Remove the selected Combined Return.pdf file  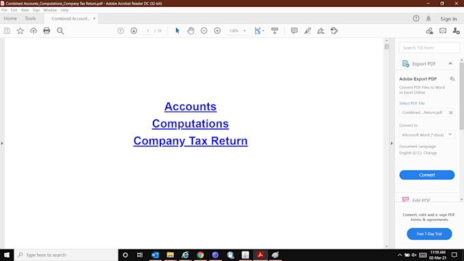pyautogui.click(x=450, y=112)
